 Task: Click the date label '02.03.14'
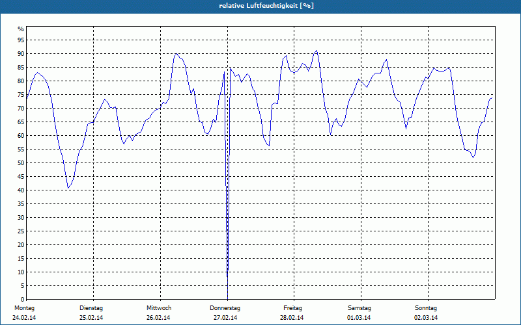tap(426, 318)
